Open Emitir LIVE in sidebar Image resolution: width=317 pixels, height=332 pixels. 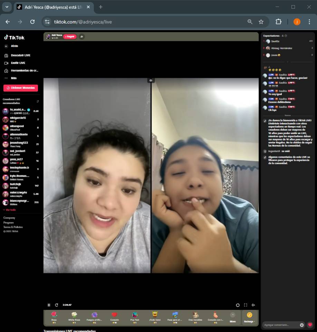[18, 63]
